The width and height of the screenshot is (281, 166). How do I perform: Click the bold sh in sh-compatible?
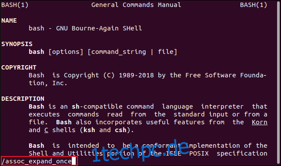coord(76,106)
